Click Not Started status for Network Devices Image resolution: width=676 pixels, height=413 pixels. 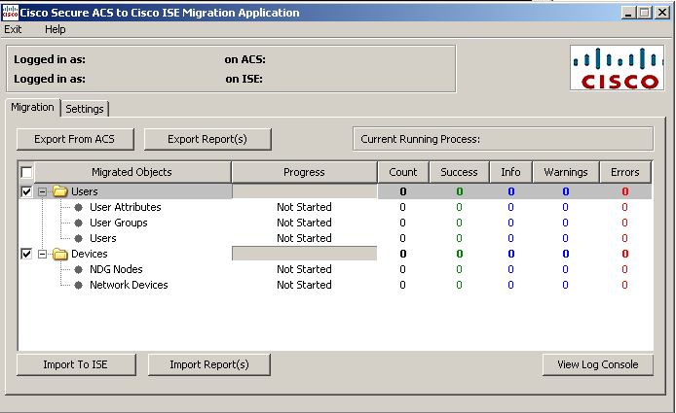click(304, 285)
